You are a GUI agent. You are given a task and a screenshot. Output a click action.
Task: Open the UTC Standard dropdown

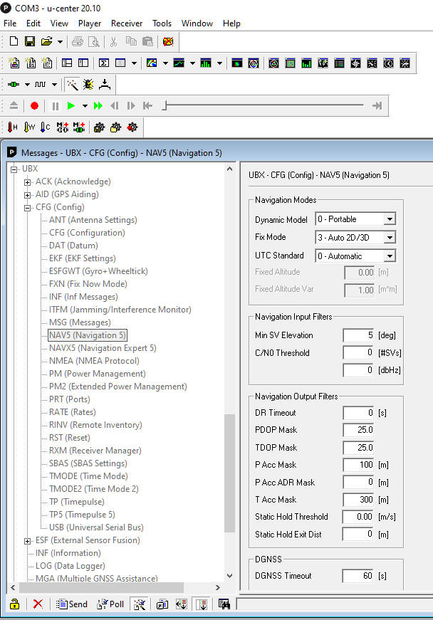point(390,256)
